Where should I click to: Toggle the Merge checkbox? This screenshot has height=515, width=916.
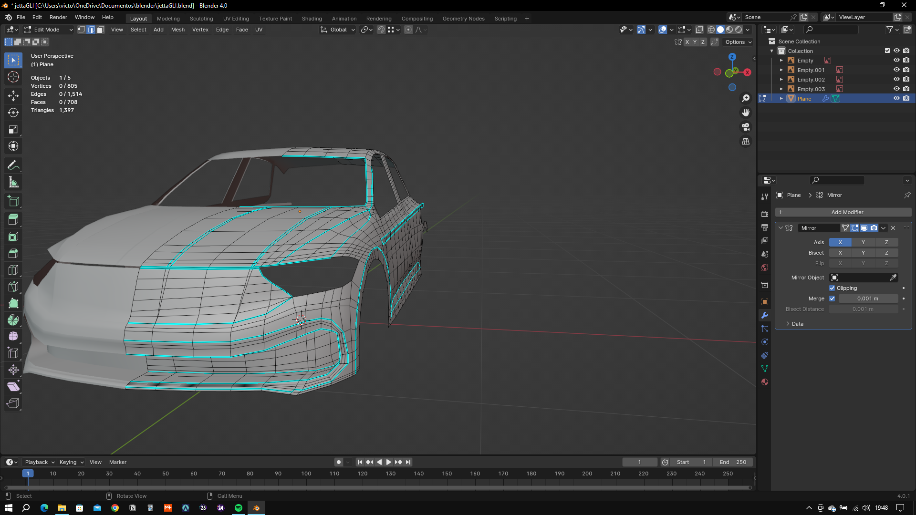click(x=832, y=299)
